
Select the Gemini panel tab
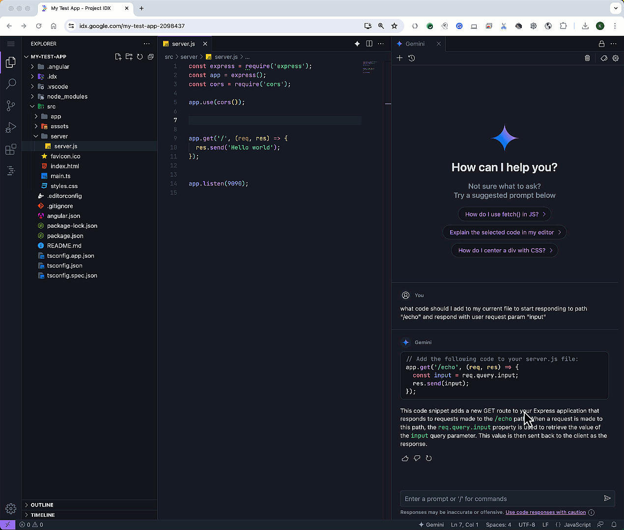pos(415,44)
